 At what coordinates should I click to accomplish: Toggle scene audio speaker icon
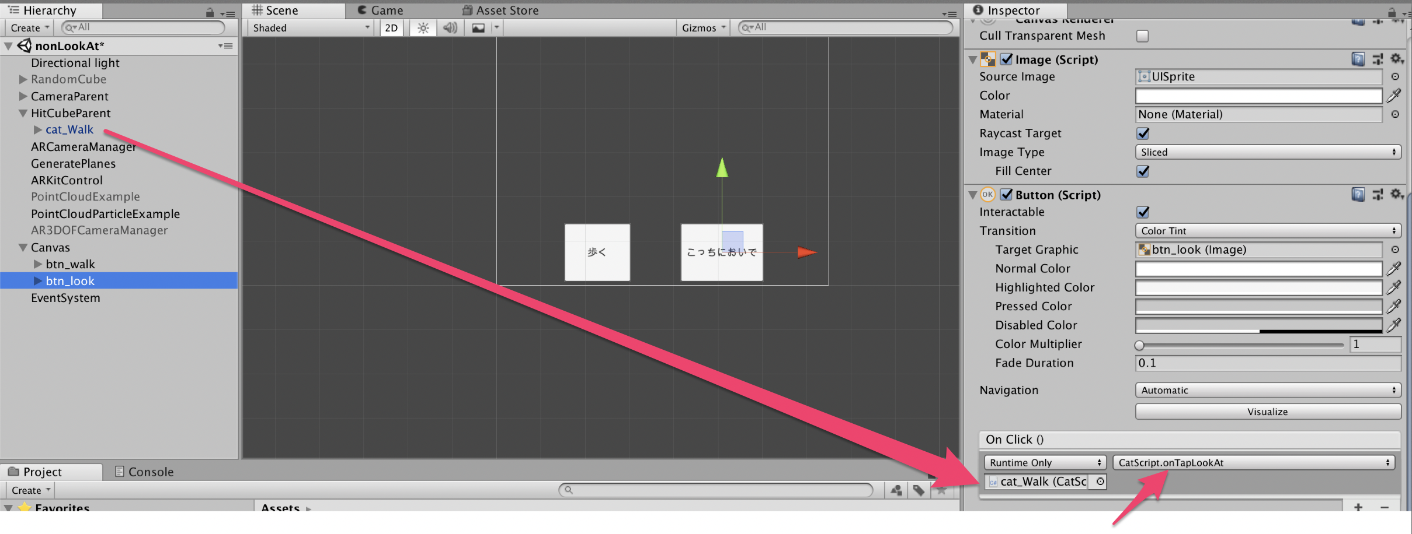(x=450, y=28)
